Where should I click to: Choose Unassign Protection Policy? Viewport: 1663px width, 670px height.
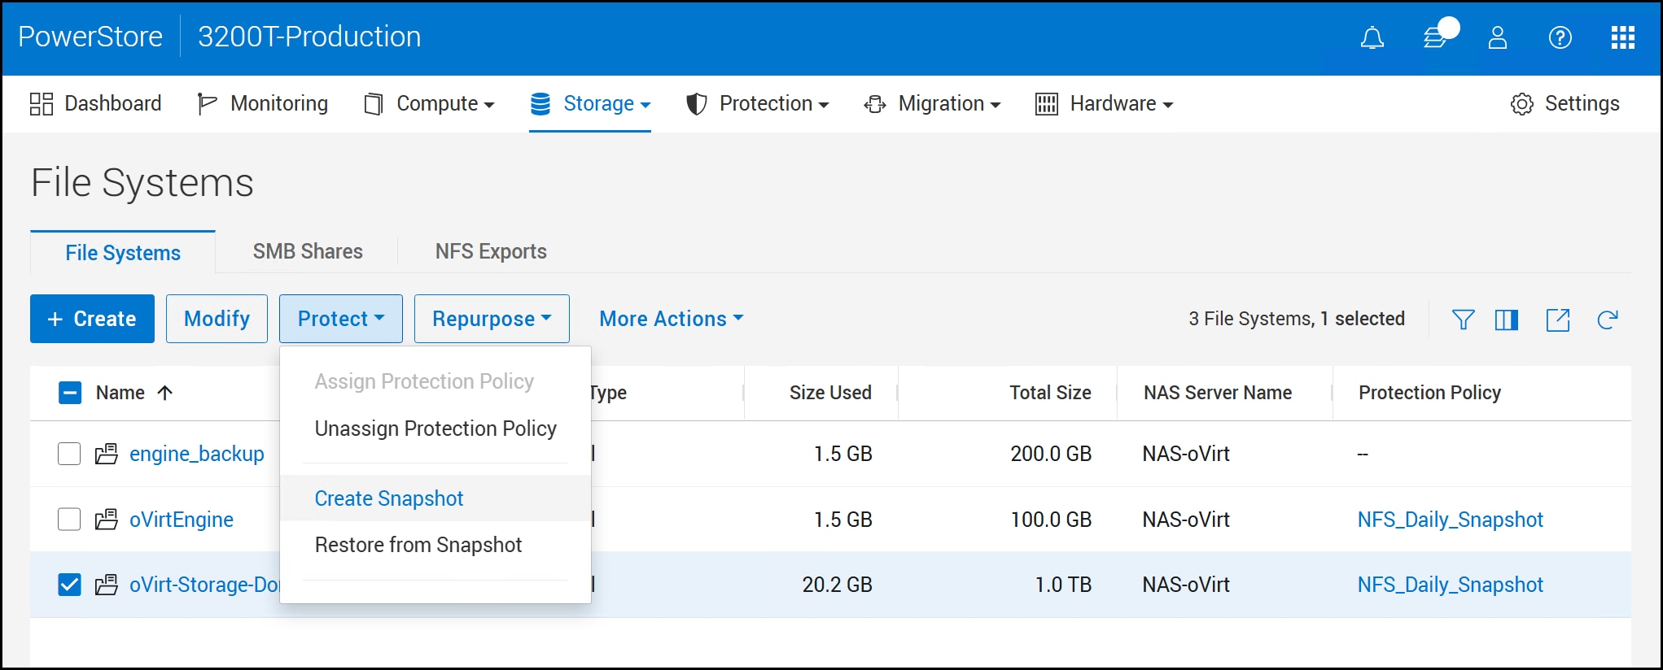(435, 429)
